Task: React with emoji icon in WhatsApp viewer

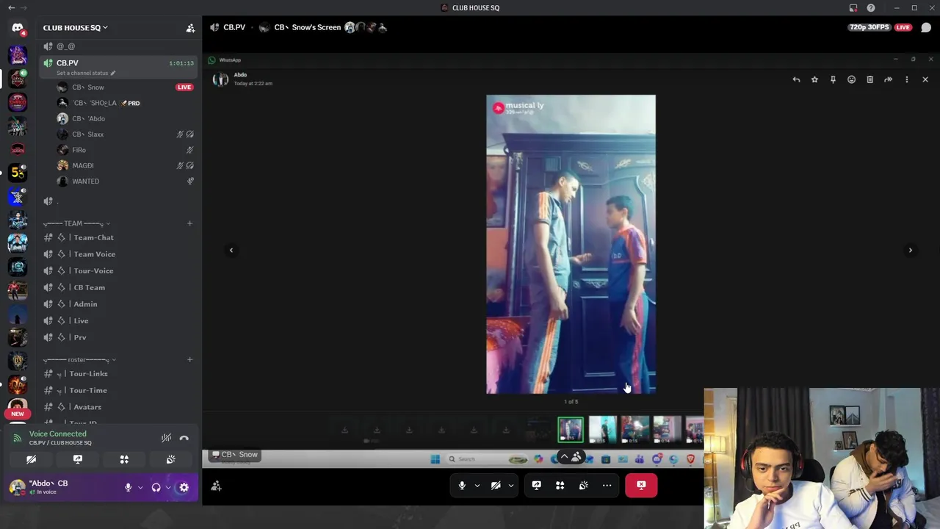Action: (851, 79)
